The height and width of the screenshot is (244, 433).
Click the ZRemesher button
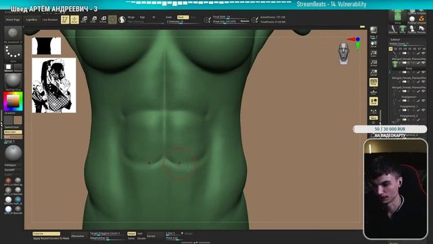tap(78, 236)
